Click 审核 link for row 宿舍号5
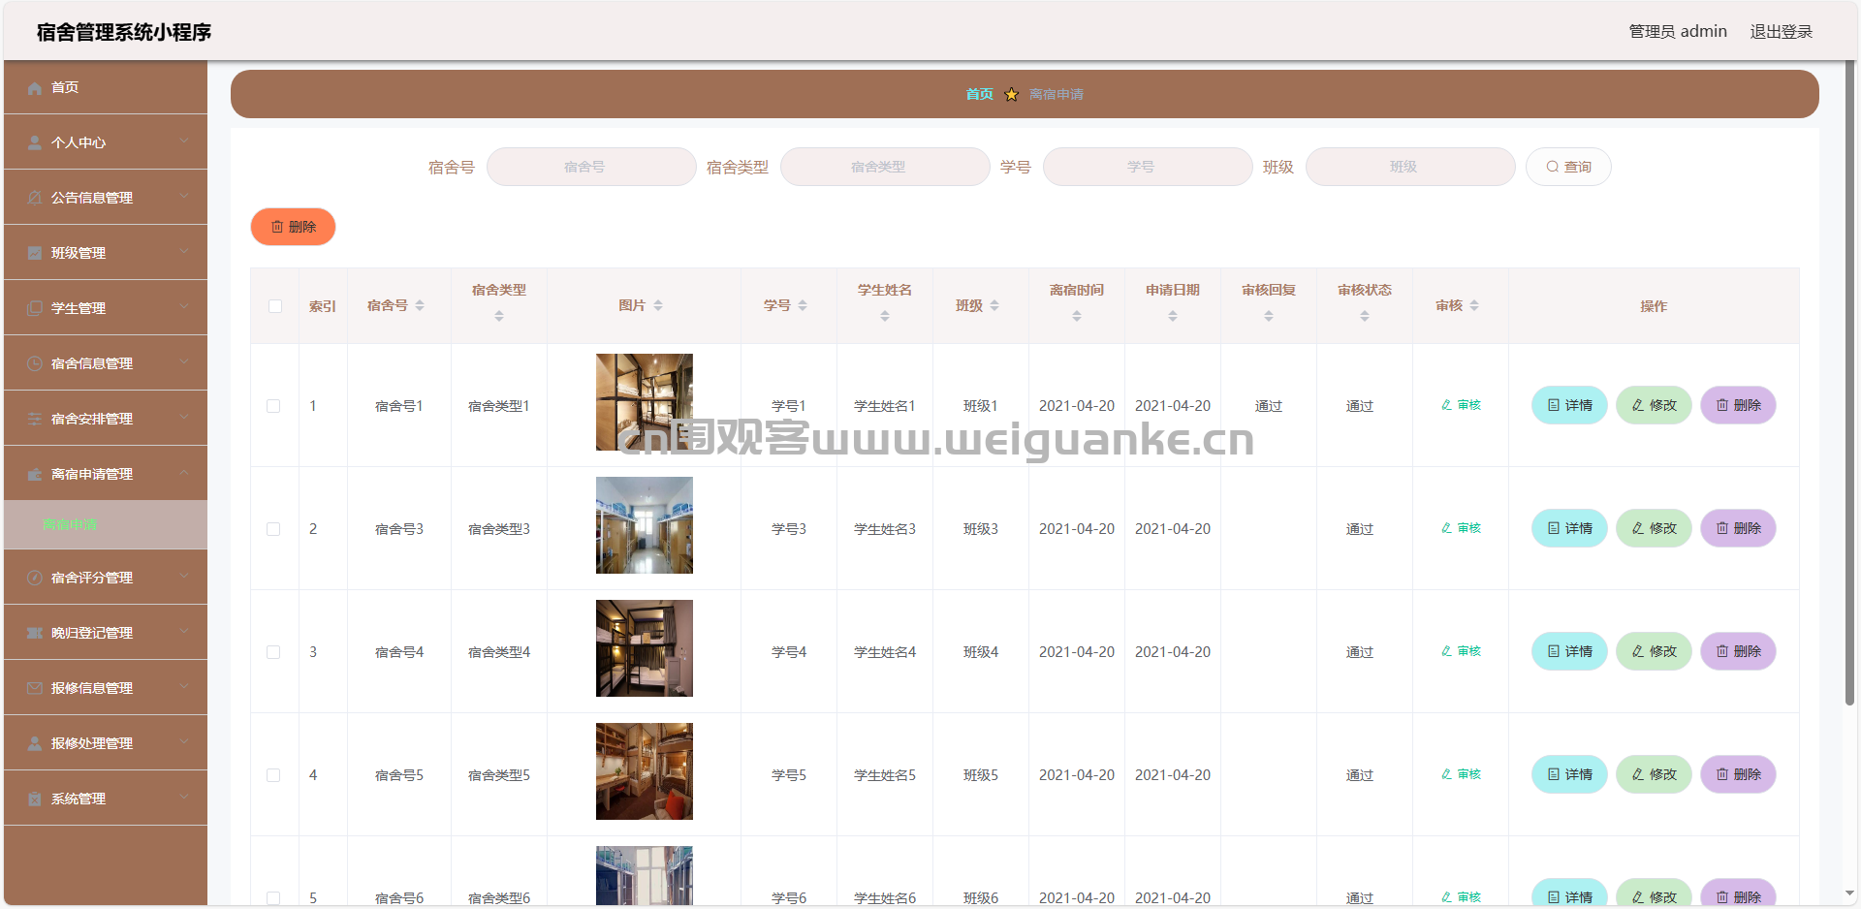Image resolution: width=1861 pixels, height=909 pixels. point(1461,774)
